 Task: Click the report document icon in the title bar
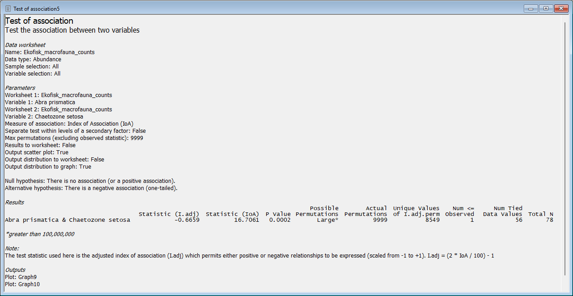pyautogui.click(x=8, y=8)
